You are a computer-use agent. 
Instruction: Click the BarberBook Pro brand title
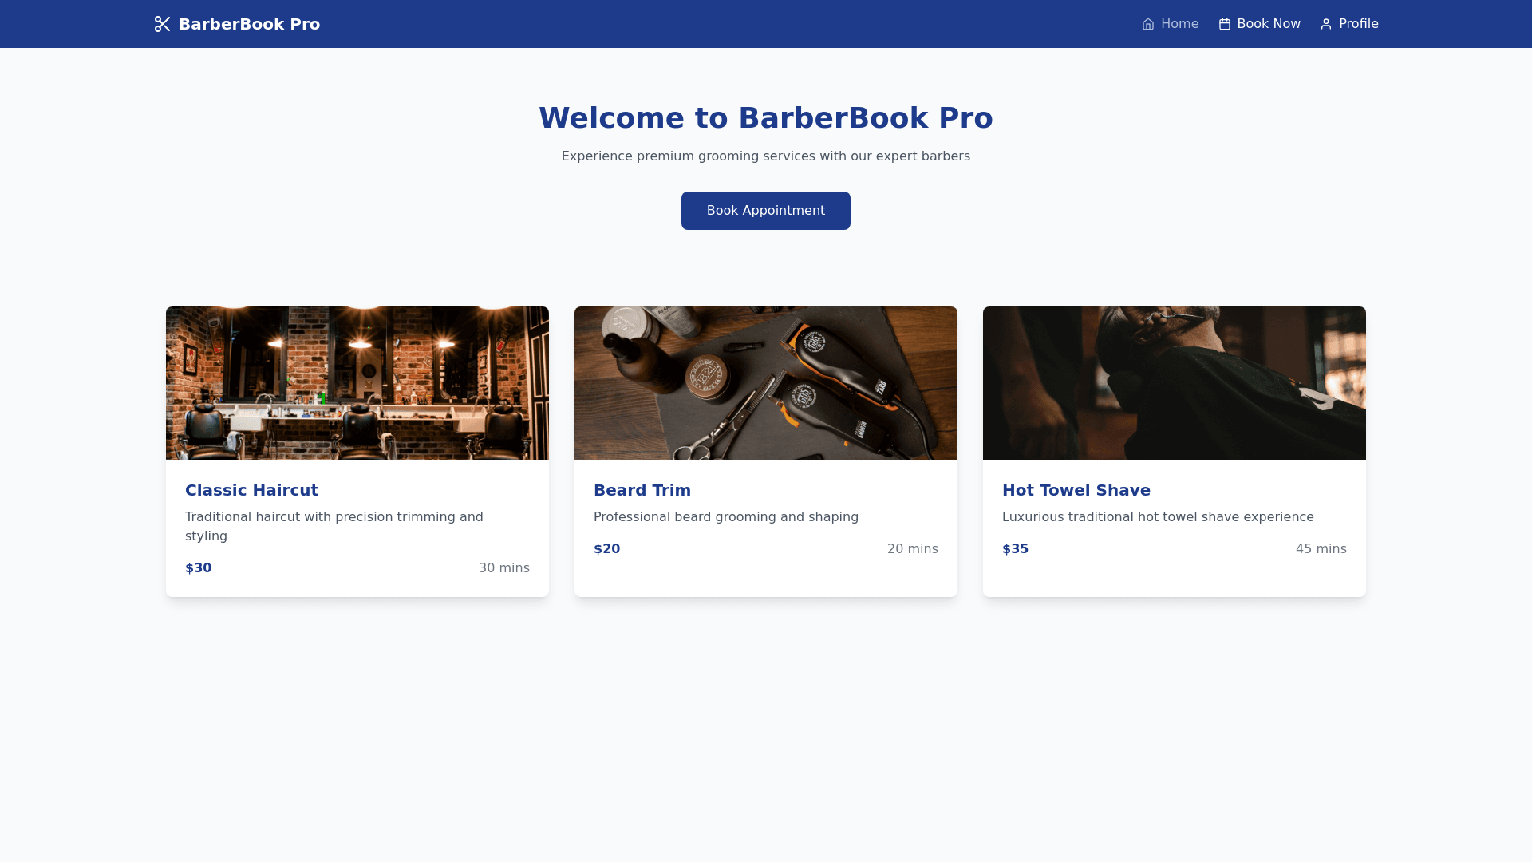[249, 24]
